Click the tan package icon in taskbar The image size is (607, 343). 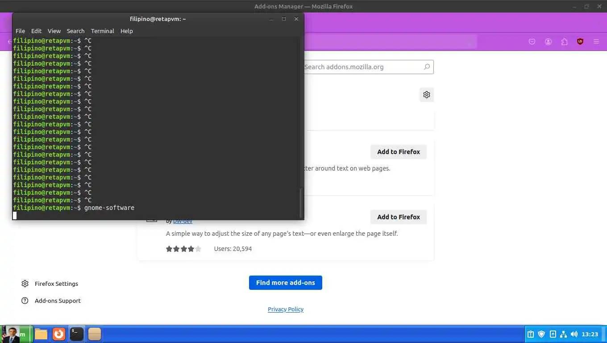pyautogui.click(x=95, y=334)
